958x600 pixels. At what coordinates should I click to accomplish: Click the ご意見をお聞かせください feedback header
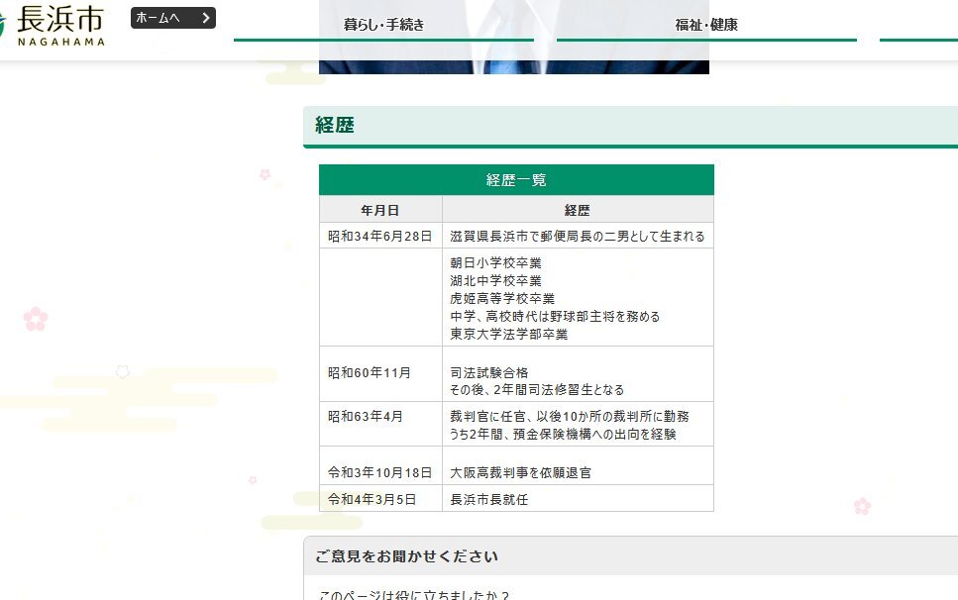406,556
